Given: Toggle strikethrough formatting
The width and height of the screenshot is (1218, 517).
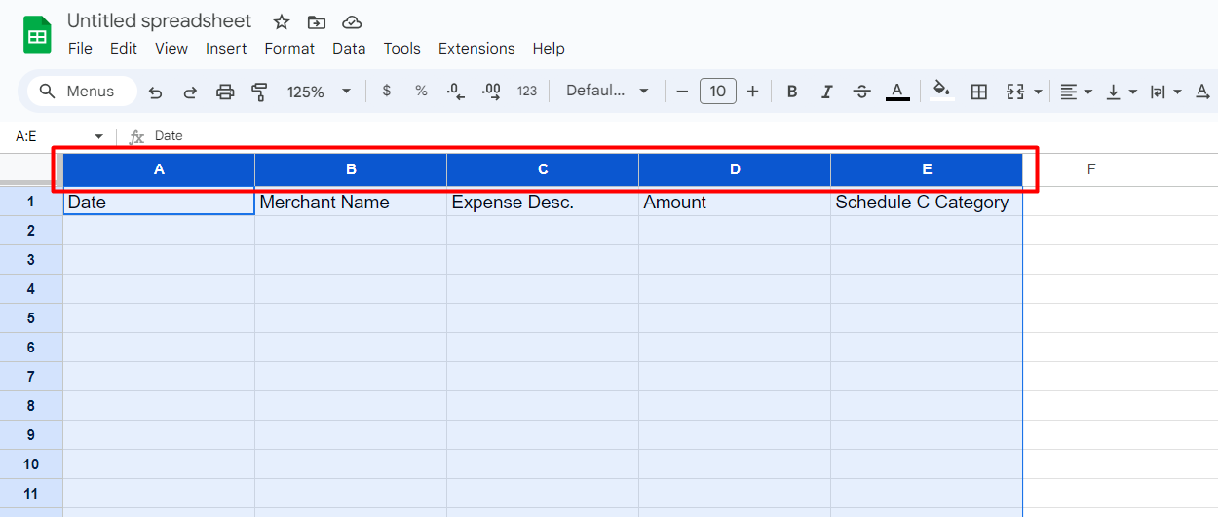Looking at the screenshot, I should 861,92.
